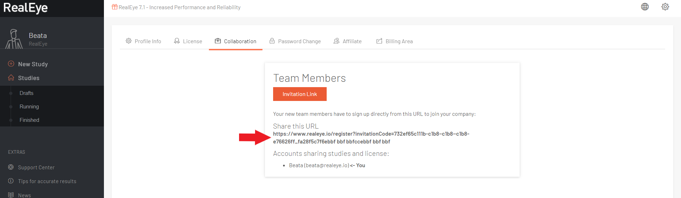Click the Profile Info gear icon
Screen dimensions: 681x198
(x=128, y=41)
